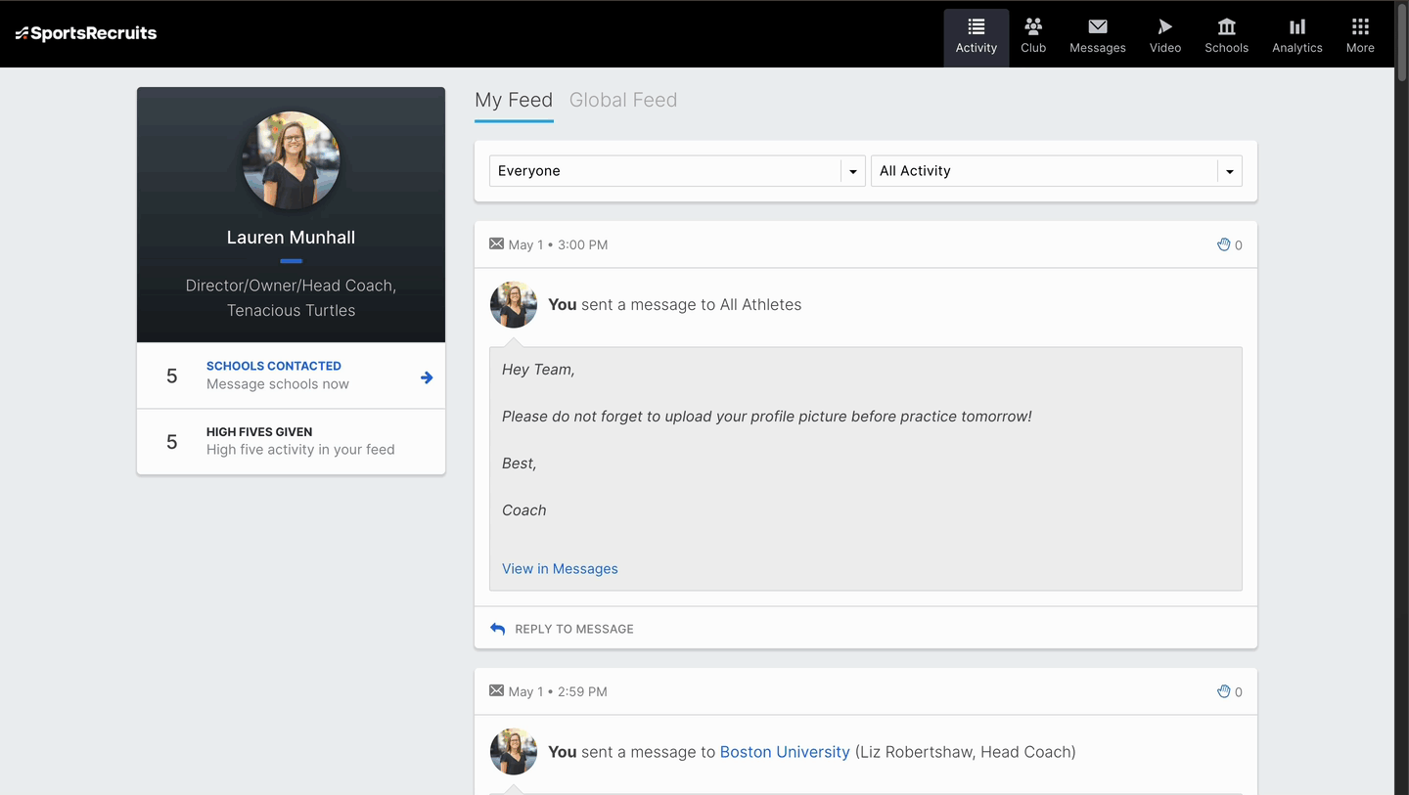1409x795 pixels.
Task: Open the More grid menu icon
Action: click(1360, 26)
